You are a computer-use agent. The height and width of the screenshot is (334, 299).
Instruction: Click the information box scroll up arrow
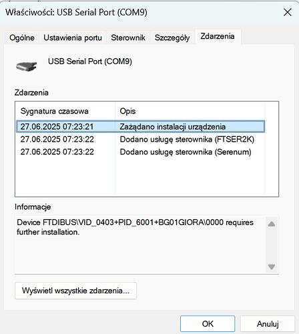pos(272,224)
